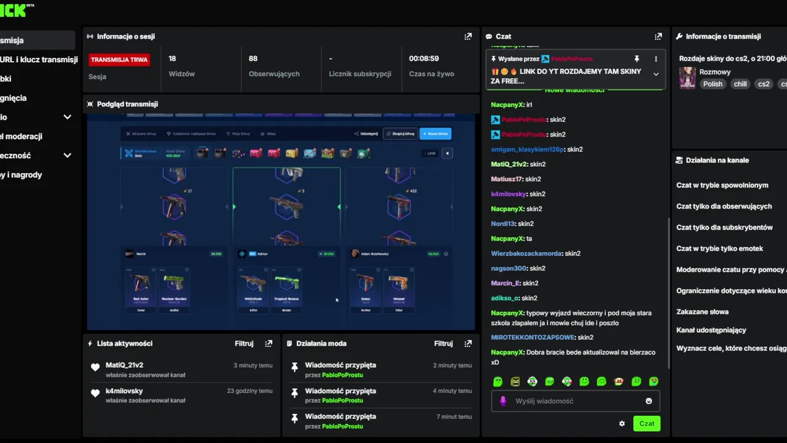The image size is (787, 443).
Task: Click the TRANSMISJA TRWA status badge
Action: coord(119,60)
